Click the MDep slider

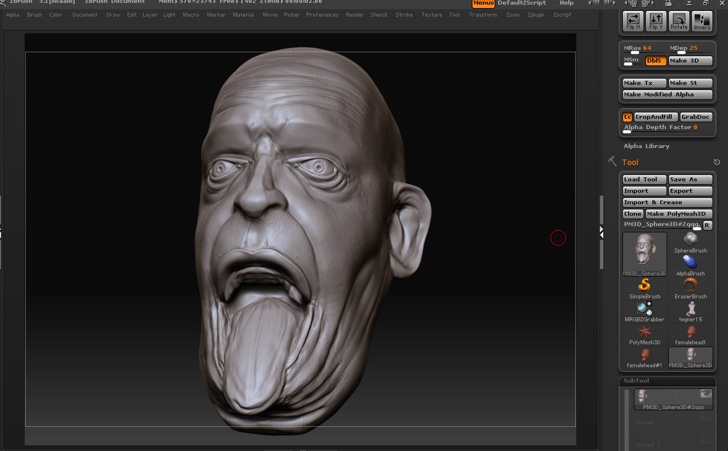[x=691, y=49]
